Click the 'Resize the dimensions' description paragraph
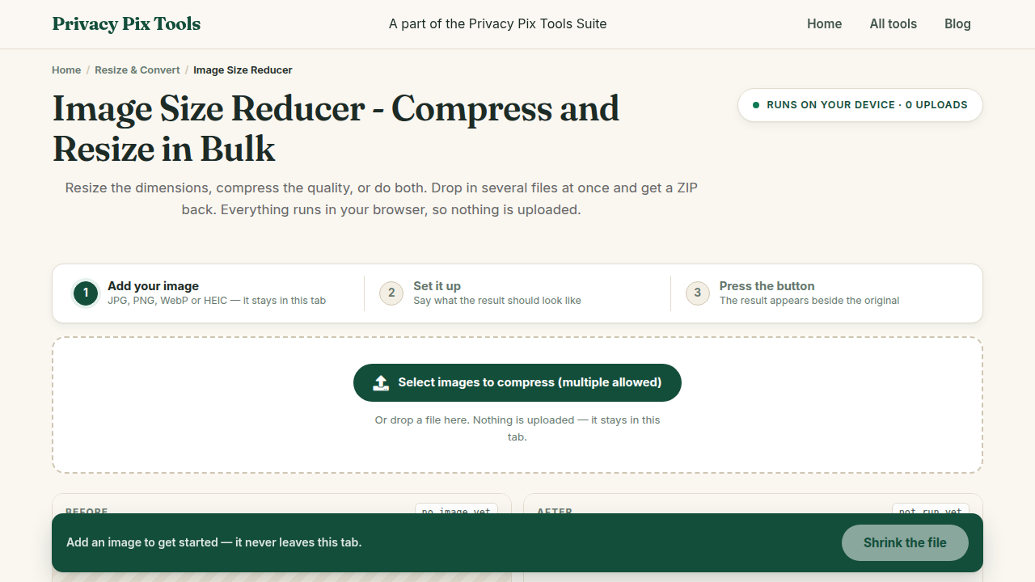The width and height of the screenshot is (1035, 582). (382, 199)
